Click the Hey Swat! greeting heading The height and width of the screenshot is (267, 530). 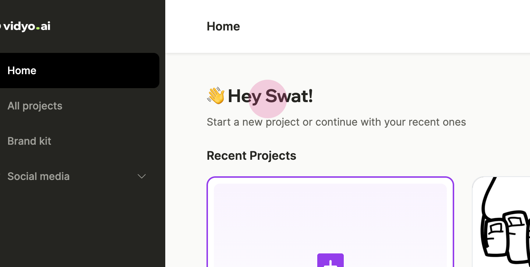(270, 96)
